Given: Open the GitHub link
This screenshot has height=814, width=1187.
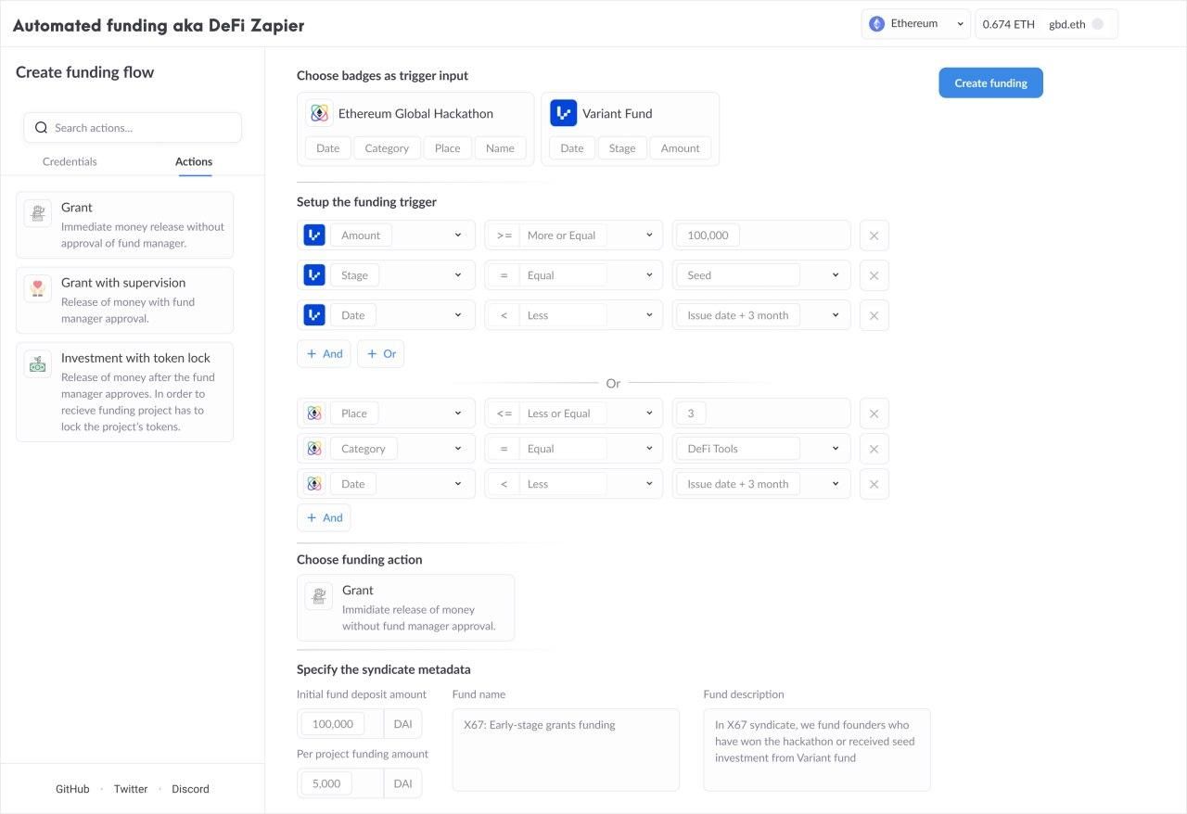Looking at the screenshot, I should (72, 789).
